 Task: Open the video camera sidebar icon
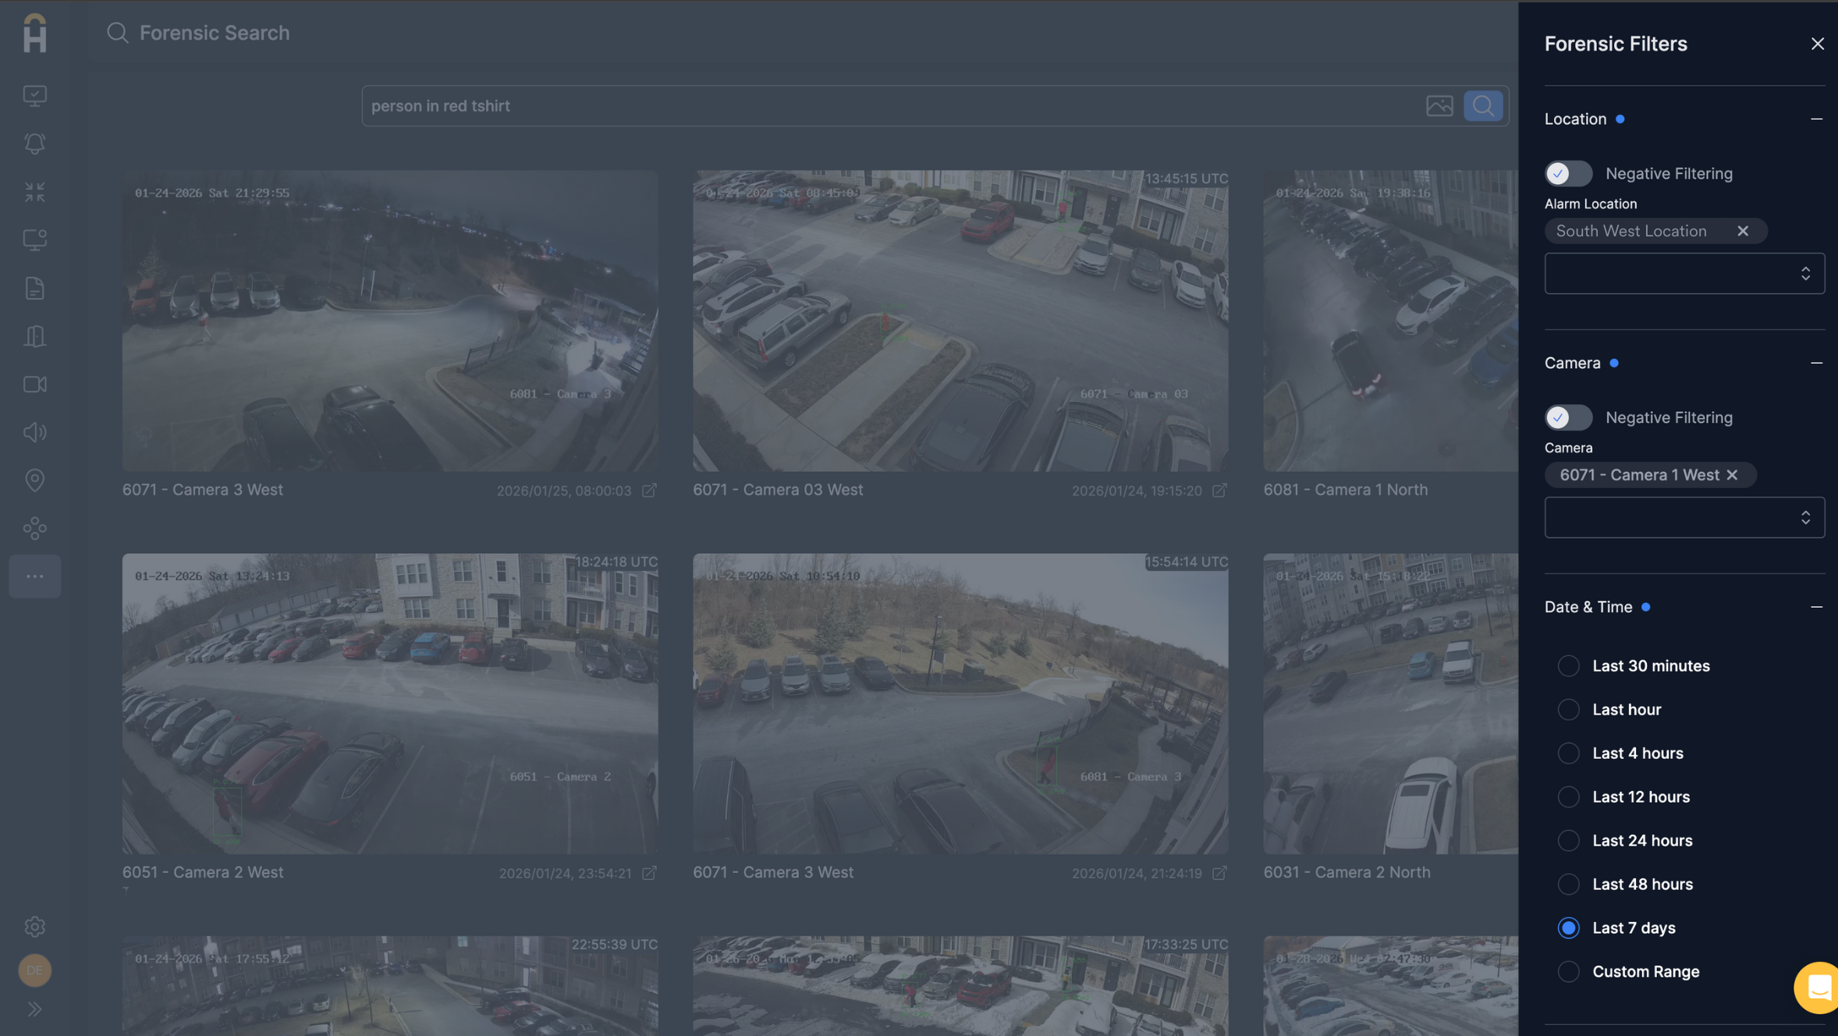click(x=34, y=385)
